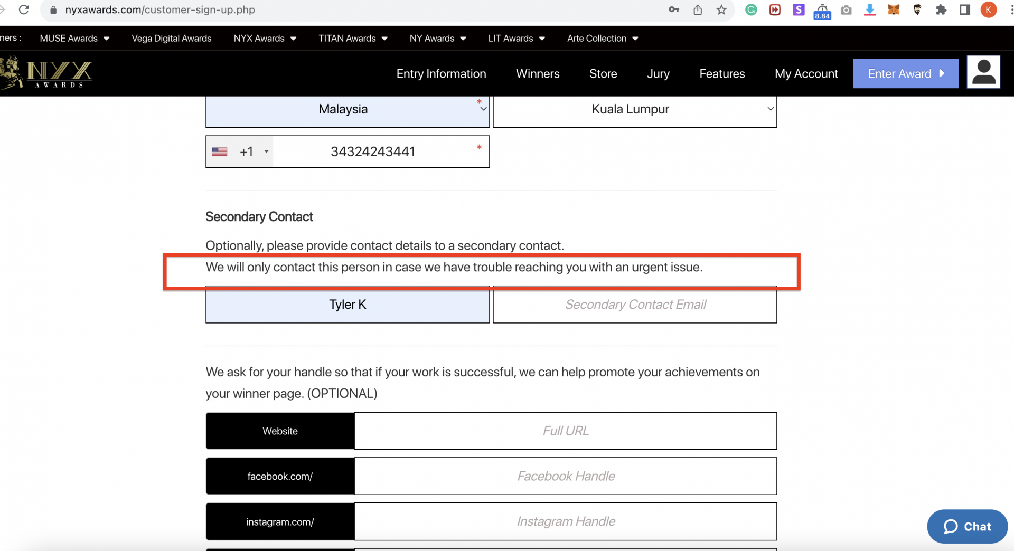The height and width of the screenshot is (551, 1014).
Task: Click the instagram.com/ label
Action: [280, 521]
